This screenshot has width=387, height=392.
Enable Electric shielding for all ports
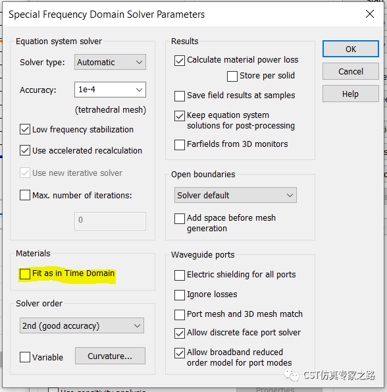(180, 275)
